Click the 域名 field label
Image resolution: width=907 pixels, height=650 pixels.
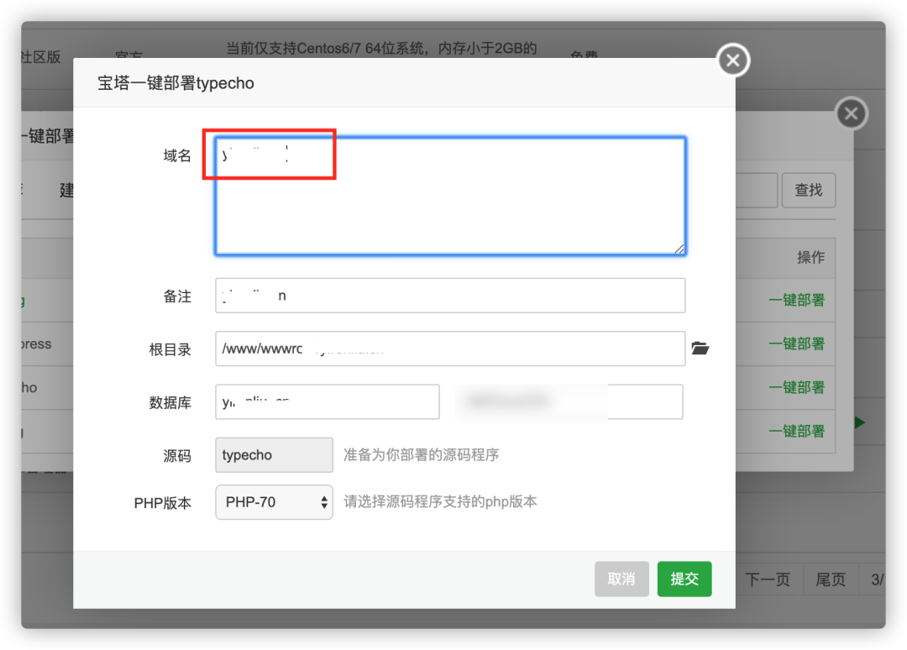(177, 155)
